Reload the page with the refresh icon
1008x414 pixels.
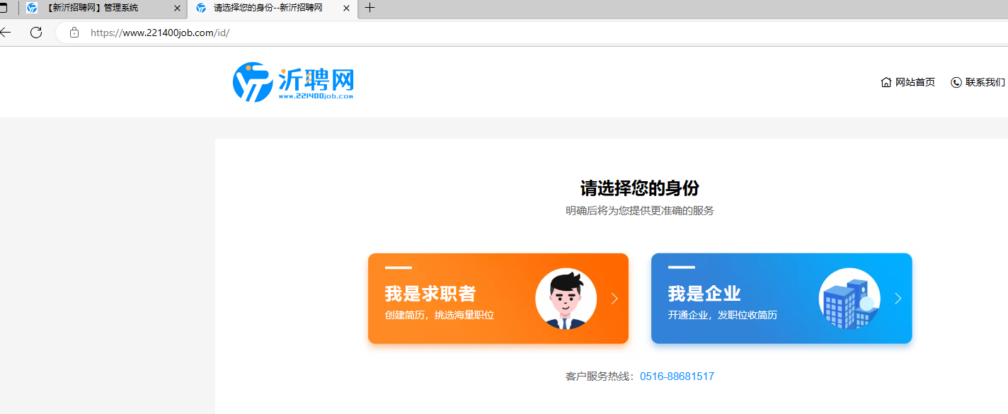[x=36, y=33]
